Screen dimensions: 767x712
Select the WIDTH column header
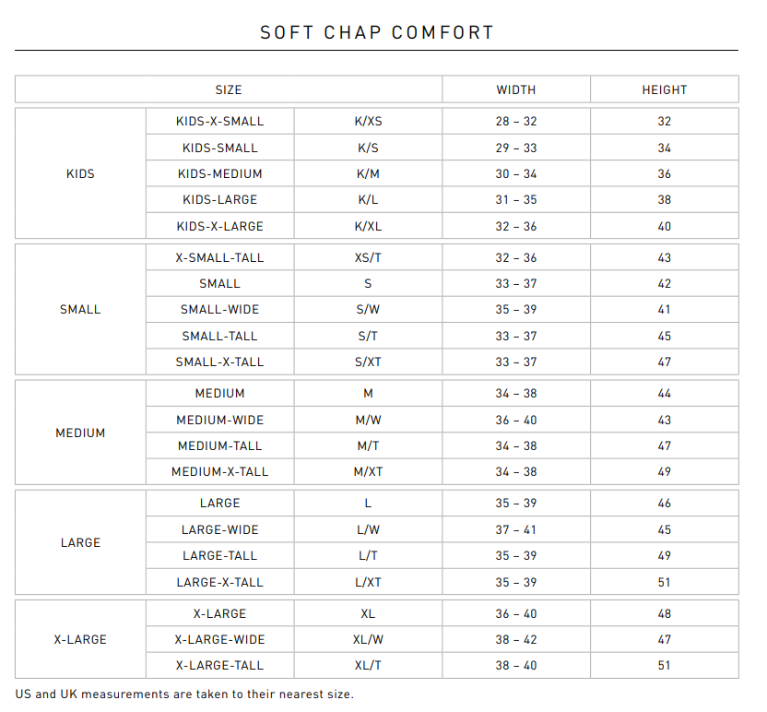[x=516, y=89]
